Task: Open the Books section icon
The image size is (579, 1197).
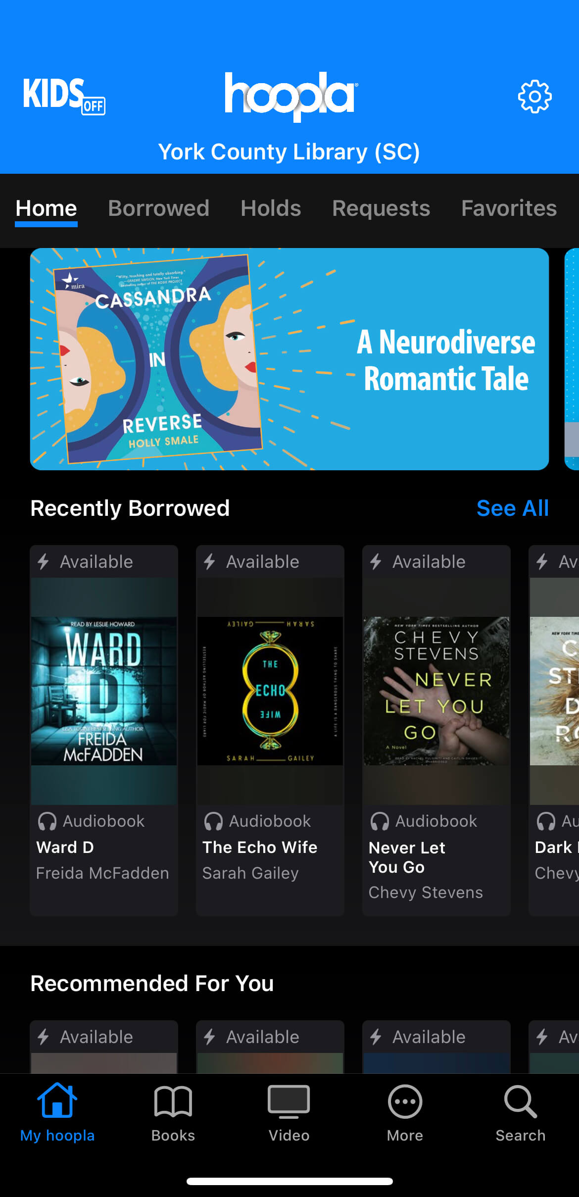Action: (173, 1101)
